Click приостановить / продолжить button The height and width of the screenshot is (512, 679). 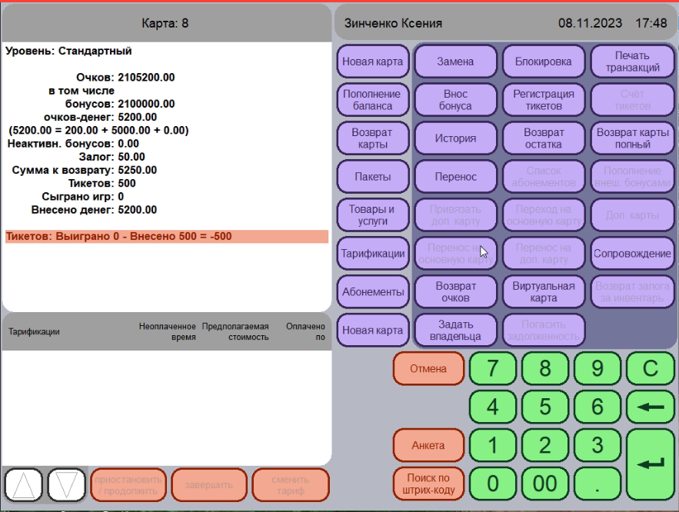[x=128, y=485]
